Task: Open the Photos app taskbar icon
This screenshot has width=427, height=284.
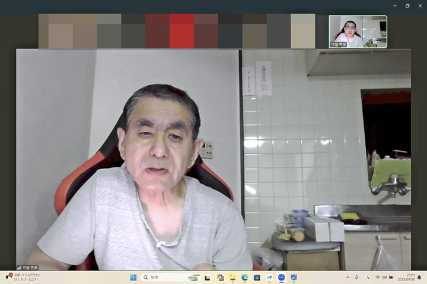Action: pyautogui.click(x=294, y=277)
